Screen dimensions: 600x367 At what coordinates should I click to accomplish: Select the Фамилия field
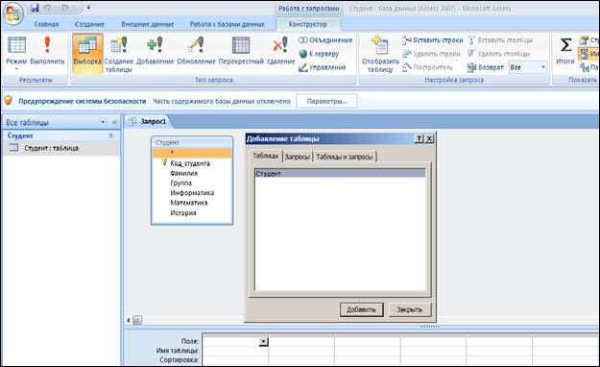pyautogui.click(x=184, y=173)
